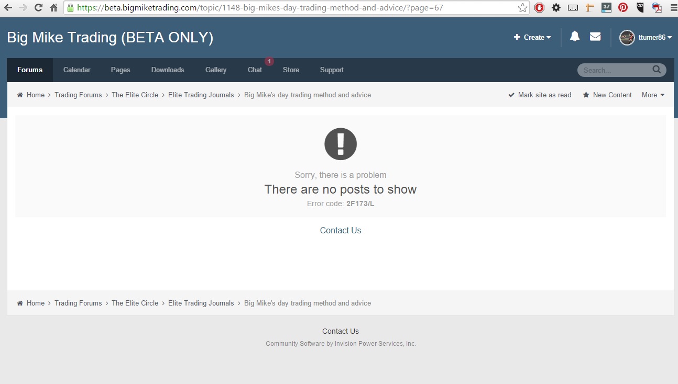Click the checkmark beside Mark site as read
Image resolution: width=678 pixels, height=384 pixels.
click(x=511, y=95)
